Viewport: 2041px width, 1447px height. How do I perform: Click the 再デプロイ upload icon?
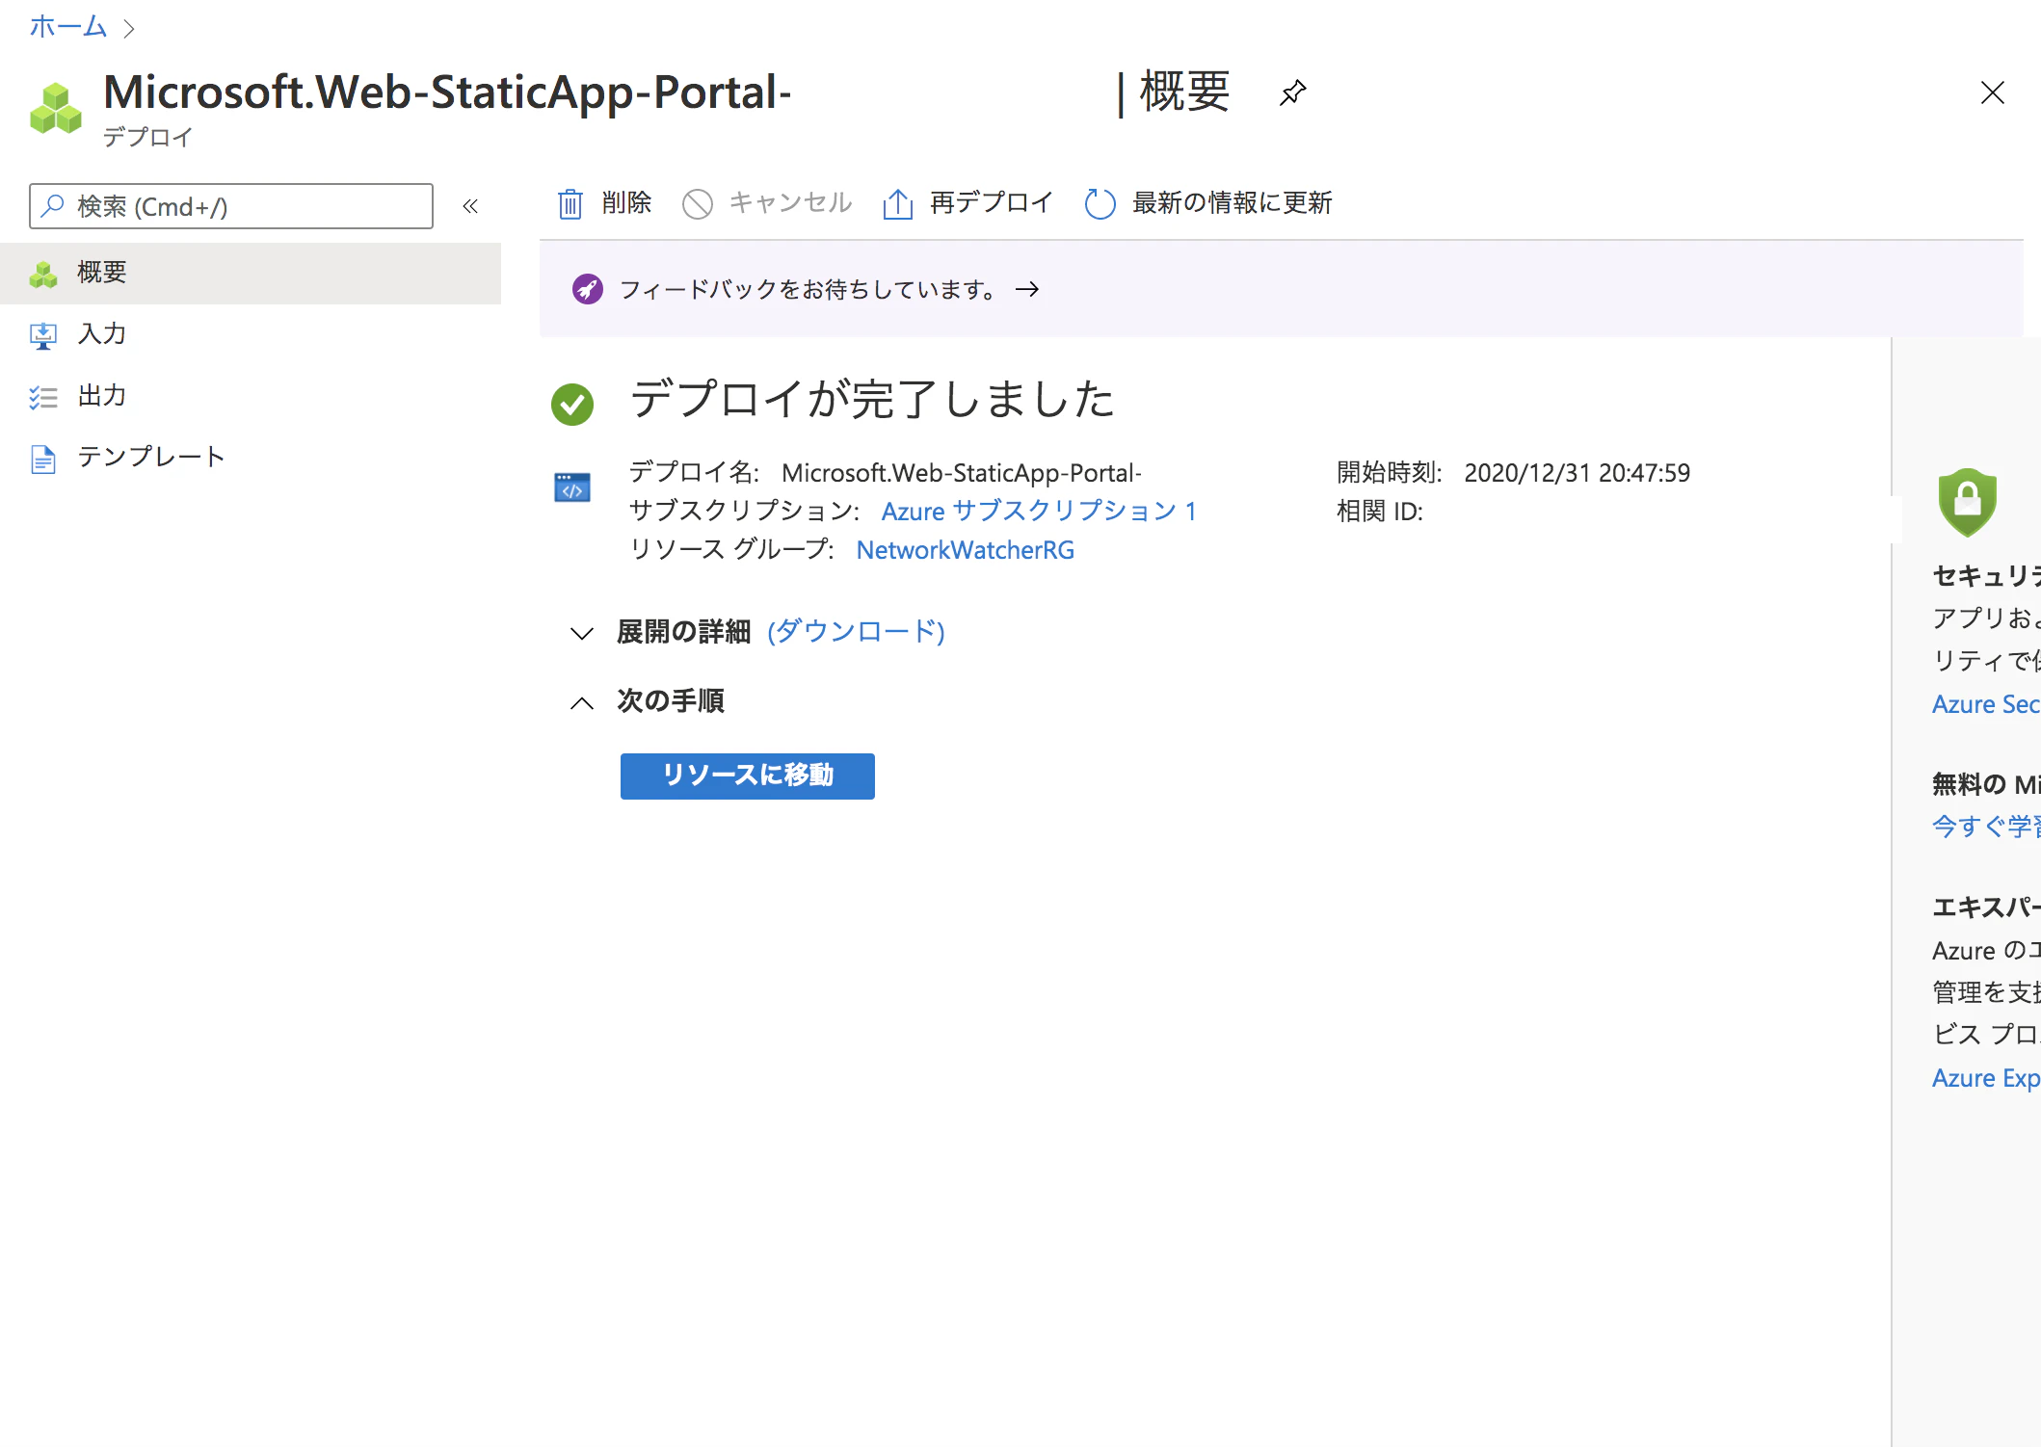pyautogui.click(x=897, y=203)
